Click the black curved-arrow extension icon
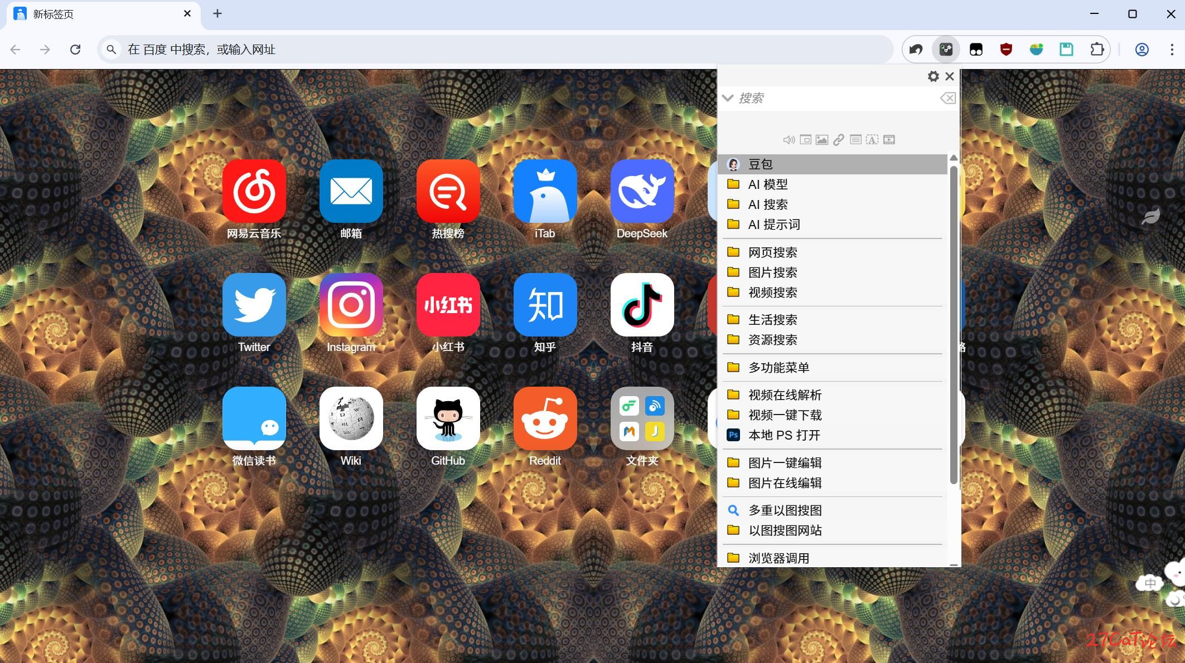 click(x=916, y=50)
